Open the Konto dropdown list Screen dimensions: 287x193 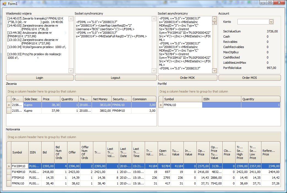coord(271,22)
